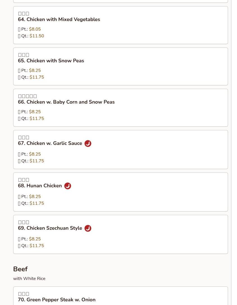The height and width of the screenshot is (305, 237).
Task: Select pint price for Chicken Szechuan Style
Action: click(x=35, y=239)
